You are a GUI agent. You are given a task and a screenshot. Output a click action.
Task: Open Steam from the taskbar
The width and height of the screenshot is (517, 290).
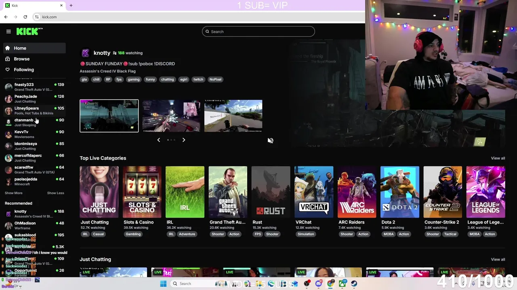[x=354, y=284]
